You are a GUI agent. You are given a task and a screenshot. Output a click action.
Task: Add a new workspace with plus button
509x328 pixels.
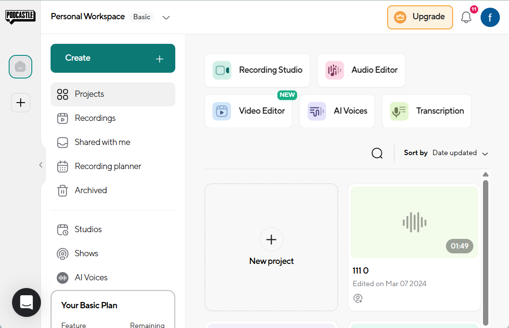(21, 103)
